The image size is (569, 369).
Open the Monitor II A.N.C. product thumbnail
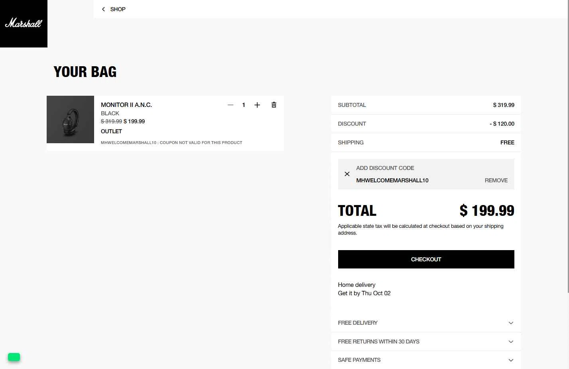pyautogui.click(x=70, y=119)
